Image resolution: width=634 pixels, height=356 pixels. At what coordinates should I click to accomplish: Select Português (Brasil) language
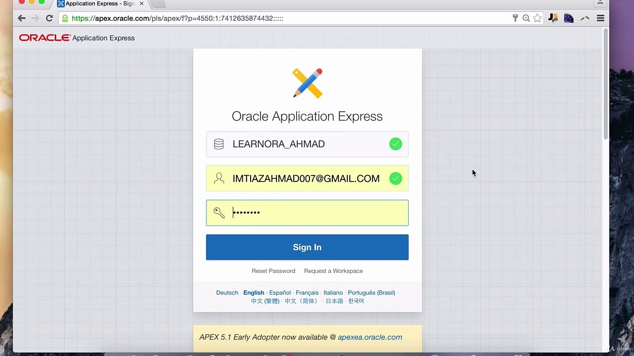tap(371, 293)
